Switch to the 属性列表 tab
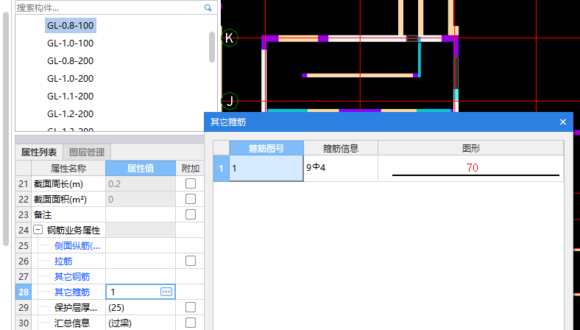580x330 pixels. click(x=39, y=152)
